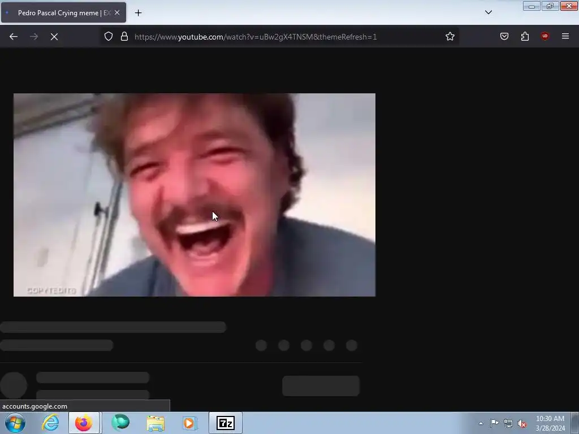Show hidden system tray icons
Viewport: 579px width, 434px height.
pyautogui.click(x=481, y=423)
